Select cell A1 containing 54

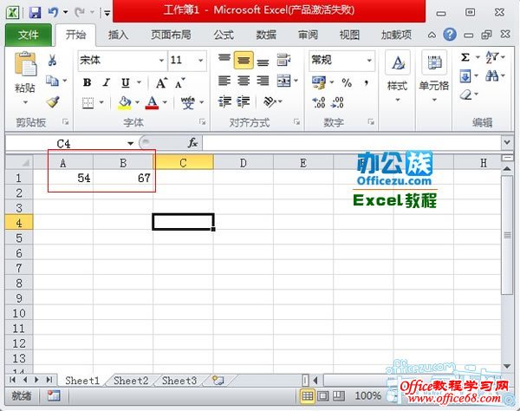[x=63, y=178]
